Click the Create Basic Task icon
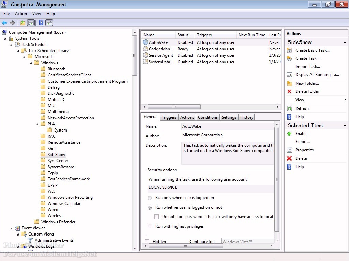Image resolution: width=349 pixels, height=261 pixels. (x=289, y=50)
